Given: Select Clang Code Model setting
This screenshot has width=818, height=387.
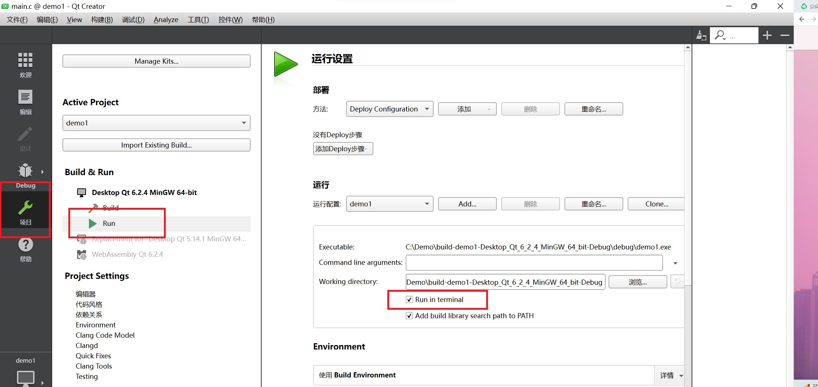Looking at the screenshot, I should pos(105,335).
